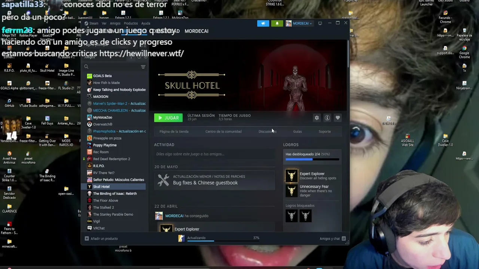Open MORDECAI profile link in activity feed
This screenshot has width=479, height=269.
pyautogui.click(x=174, y=216)
